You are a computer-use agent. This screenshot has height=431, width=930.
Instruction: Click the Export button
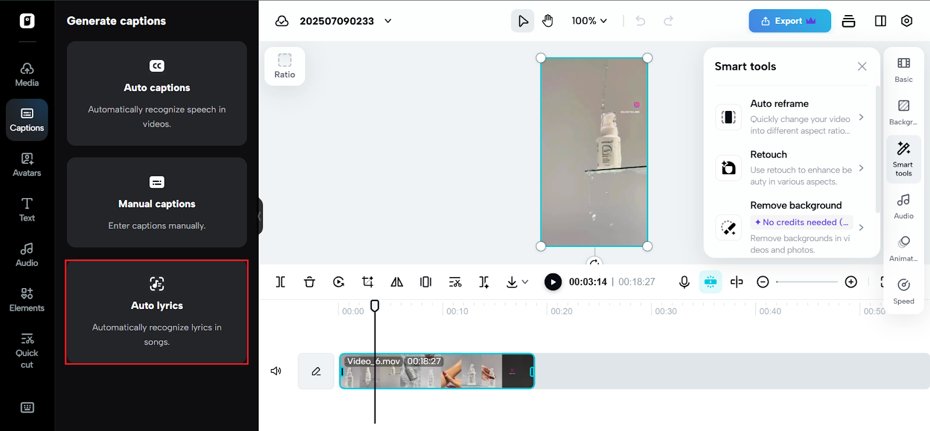[x=789, y=21]
